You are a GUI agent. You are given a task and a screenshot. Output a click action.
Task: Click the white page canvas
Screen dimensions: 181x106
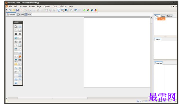point(117,52)
